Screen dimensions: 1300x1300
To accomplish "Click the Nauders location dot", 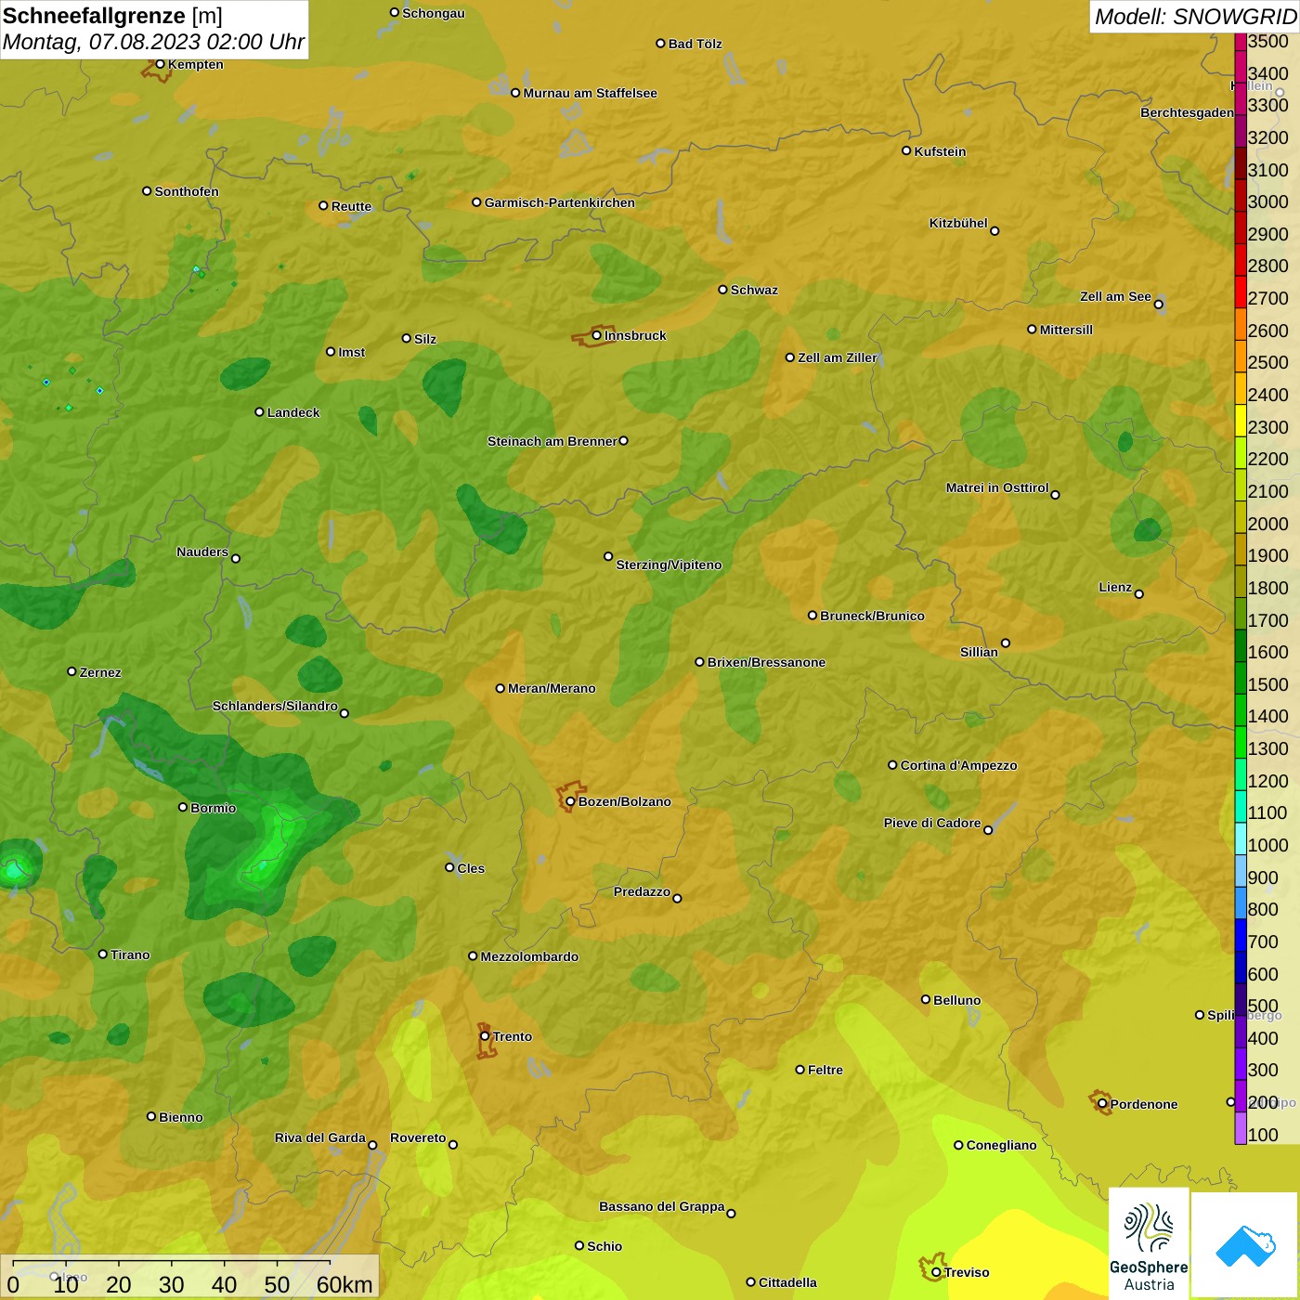I will [x=236, y=558].
